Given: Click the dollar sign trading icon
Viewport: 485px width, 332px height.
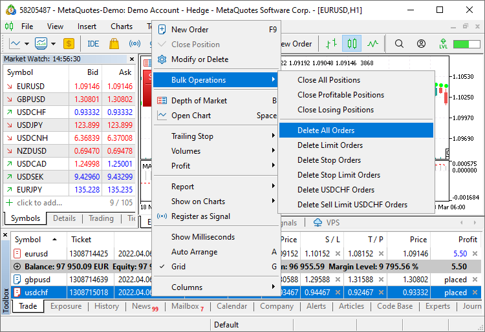Looking at the screenshot, I should (x=69, y=44).
